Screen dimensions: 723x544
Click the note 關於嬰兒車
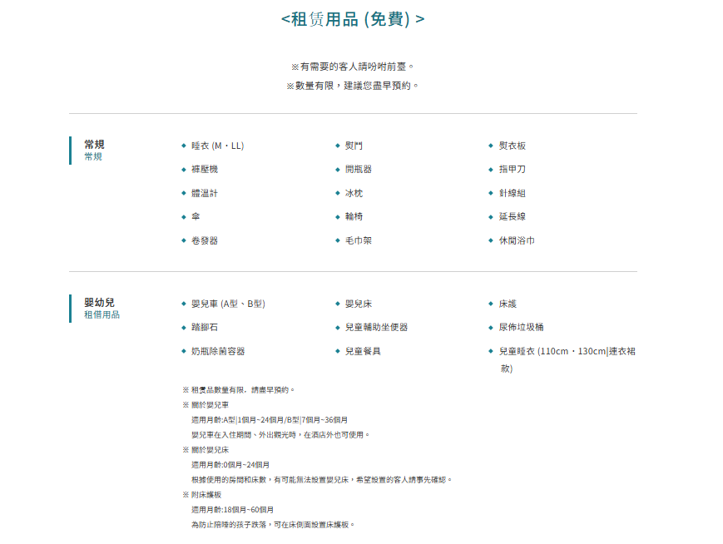pos(206,405)
